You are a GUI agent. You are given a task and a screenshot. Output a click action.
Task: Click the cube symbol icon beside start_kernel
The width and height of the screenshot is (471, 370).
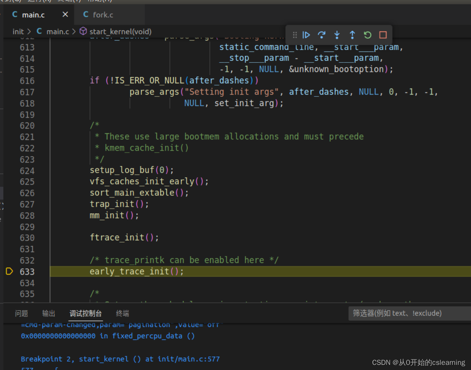(x=83, y=31)
